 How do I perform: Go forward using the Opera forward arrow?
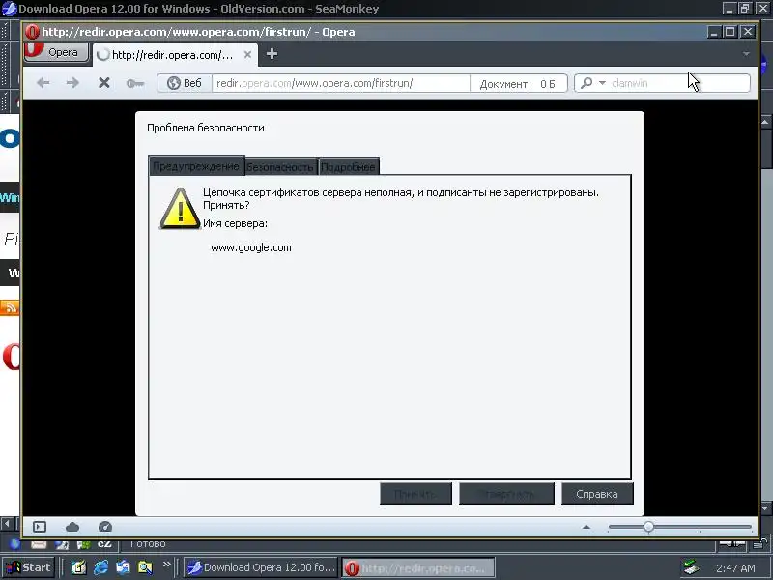click(72, 83)
